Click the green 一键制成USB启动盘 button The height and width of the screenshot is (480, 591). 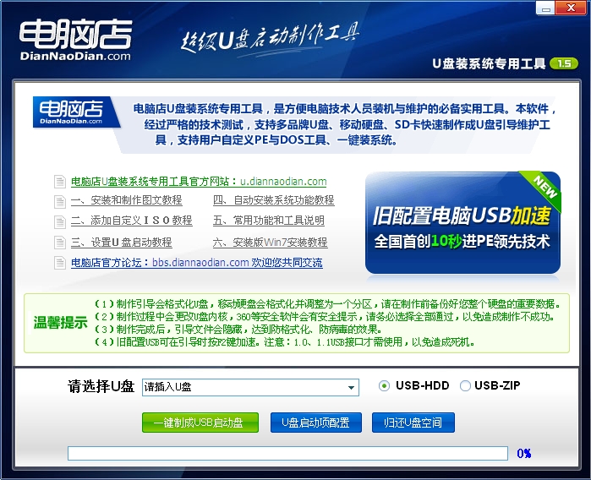(x=200, y=423)
